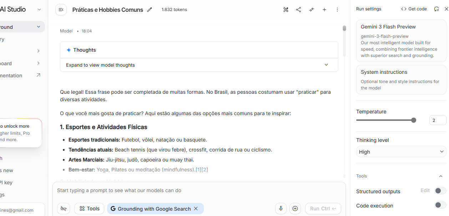Screen dimensions: 449x216
Task: Open the System instructions card
Action: tap(401, 79)
